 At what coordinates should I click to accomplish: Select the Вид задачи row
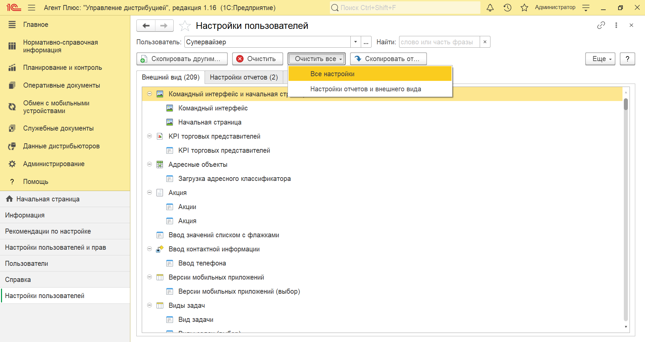(x=382, y=320)
